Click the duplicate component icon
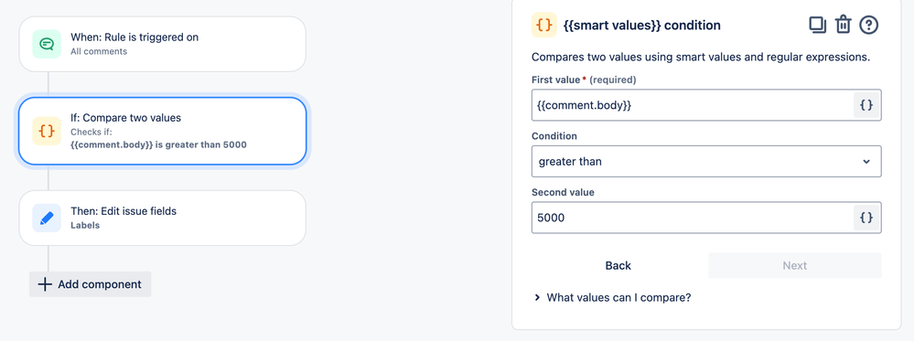The image size is (914, 341). 817,25
